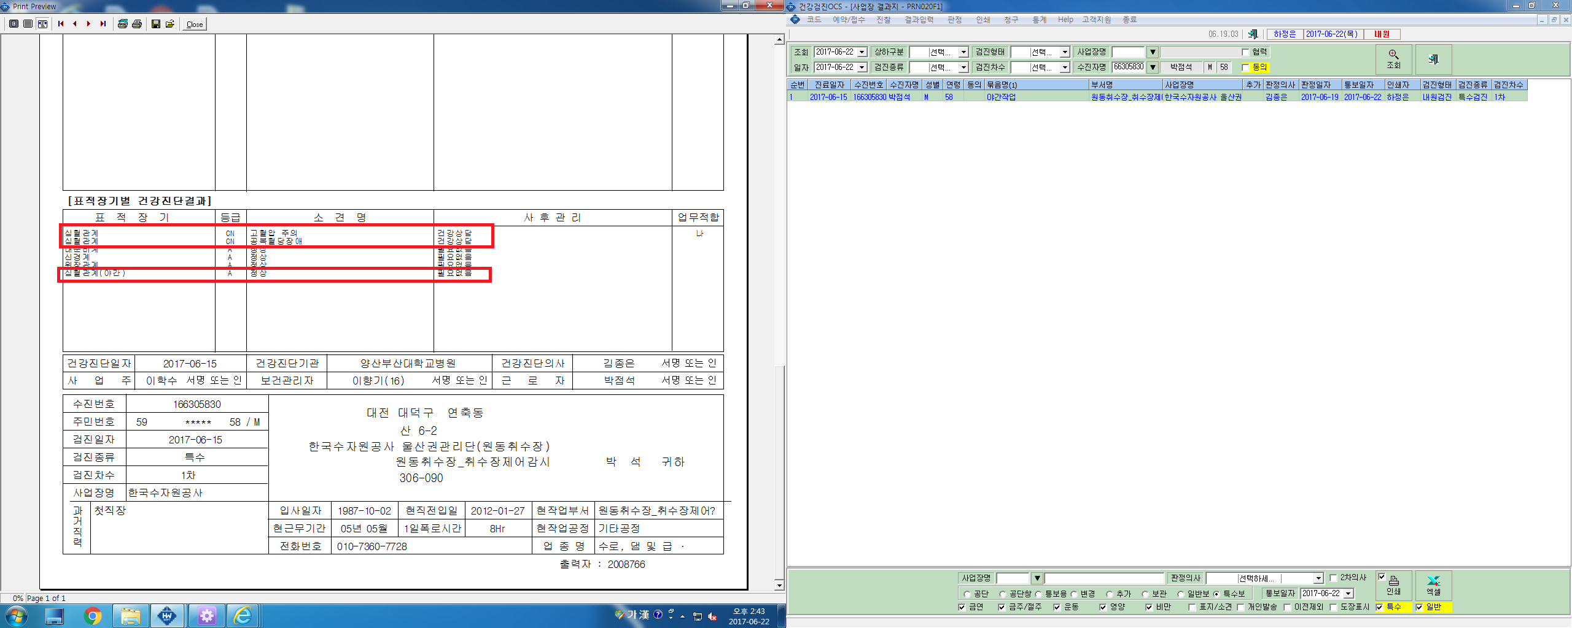The width and height of the screenshot is (1572, 628).
Task: Enable the 2차의사 checkbox
Action: 1333,578
